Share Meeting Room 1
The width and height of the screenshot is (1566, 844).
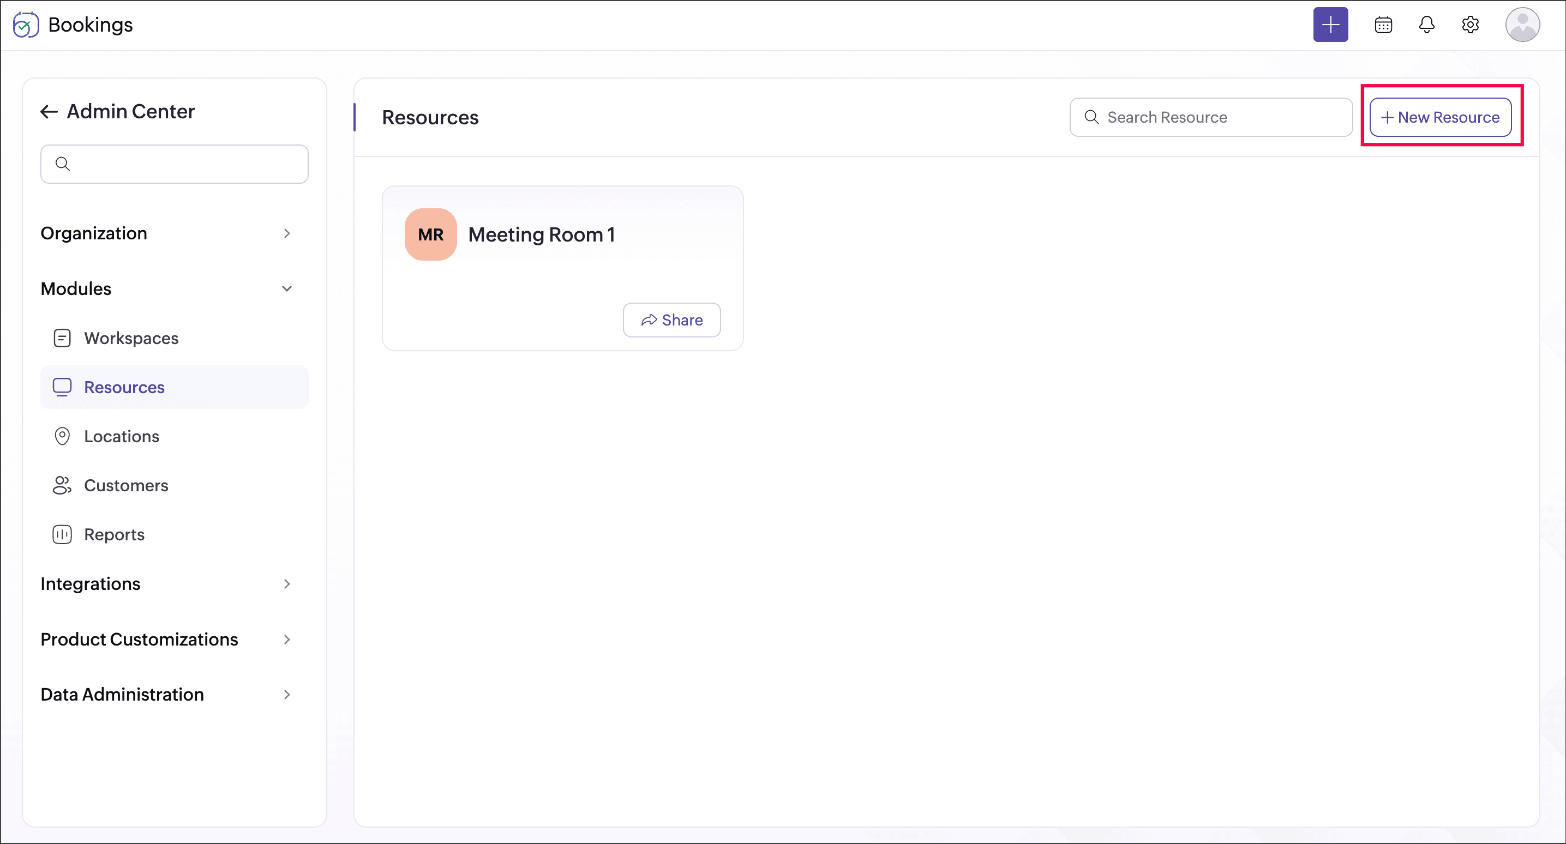tap(672, 320)
